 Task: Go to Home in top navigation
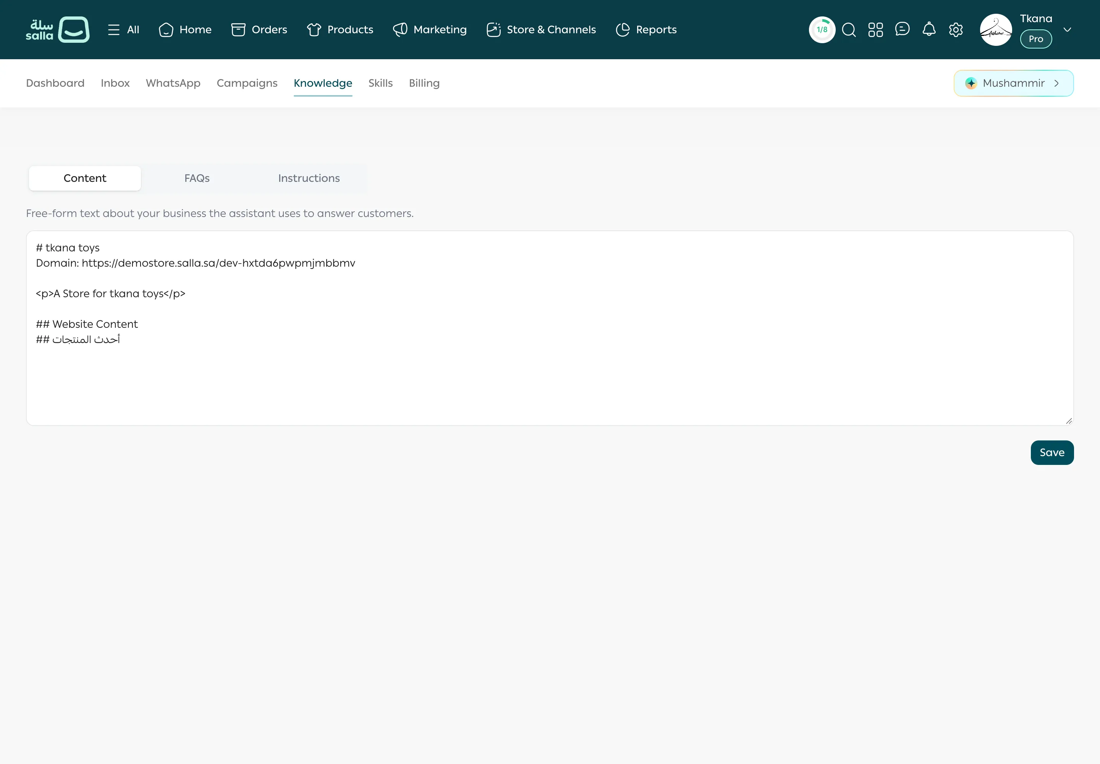pos(185,30)
